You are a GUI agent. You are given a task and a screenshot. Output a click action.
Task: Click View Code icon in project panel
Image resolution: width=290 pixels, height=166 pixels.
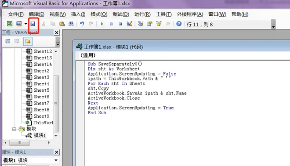pyautogui.click(x=8, y=41)
